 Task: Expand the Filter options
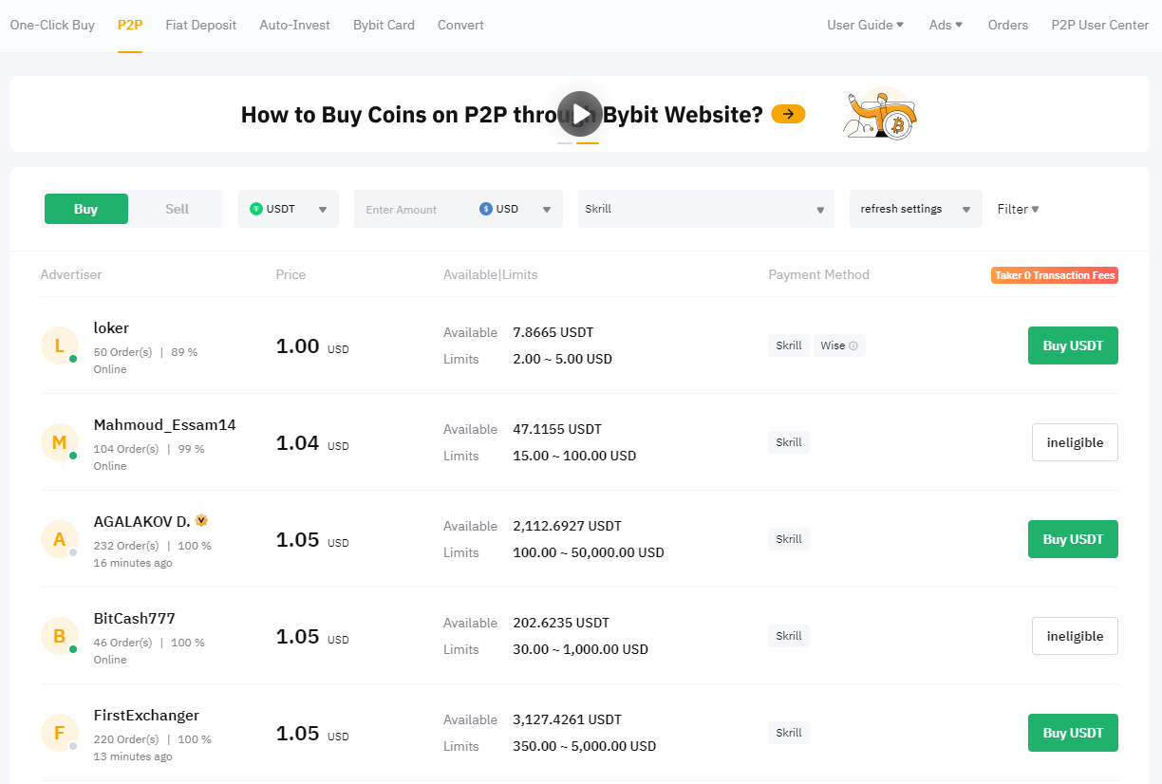click(1018, 209)
